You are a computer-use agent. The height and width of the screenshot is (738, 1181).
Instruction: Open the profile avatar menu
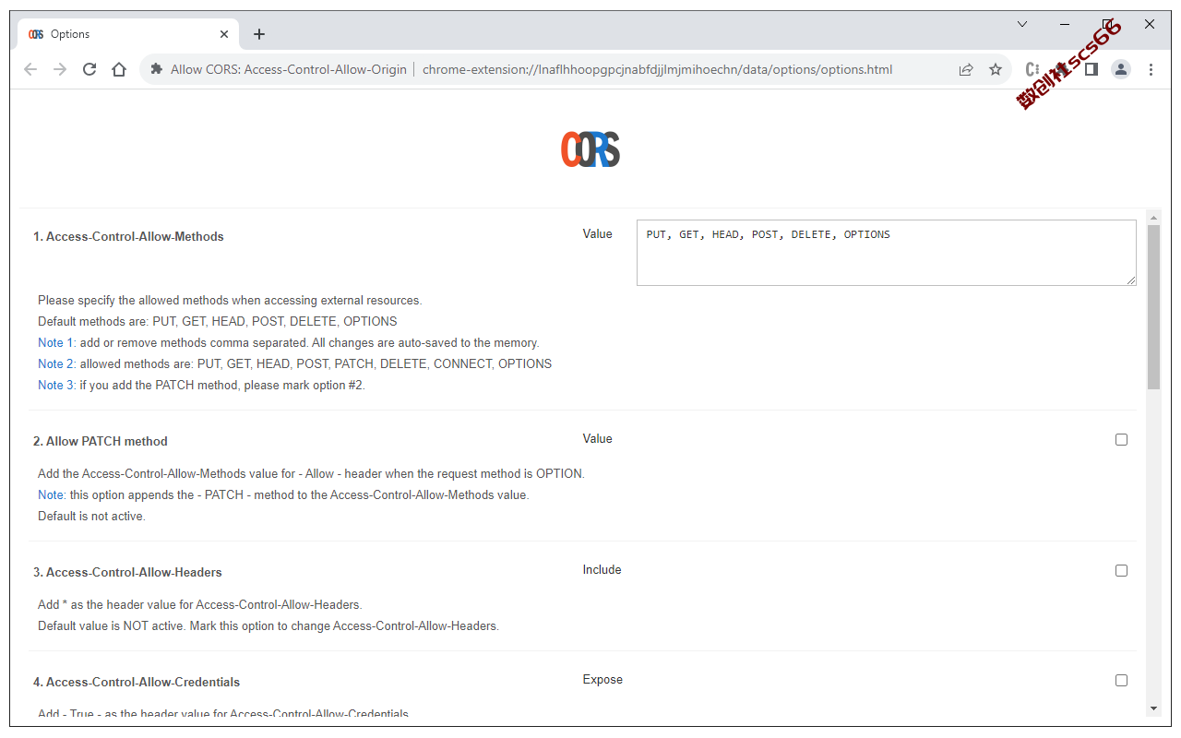pyautogui.click(x=1121, y=69)
